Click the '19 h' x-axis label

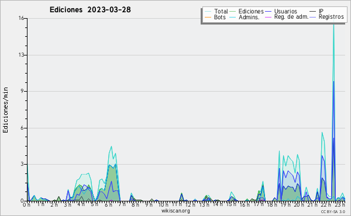tap(285, 205)
